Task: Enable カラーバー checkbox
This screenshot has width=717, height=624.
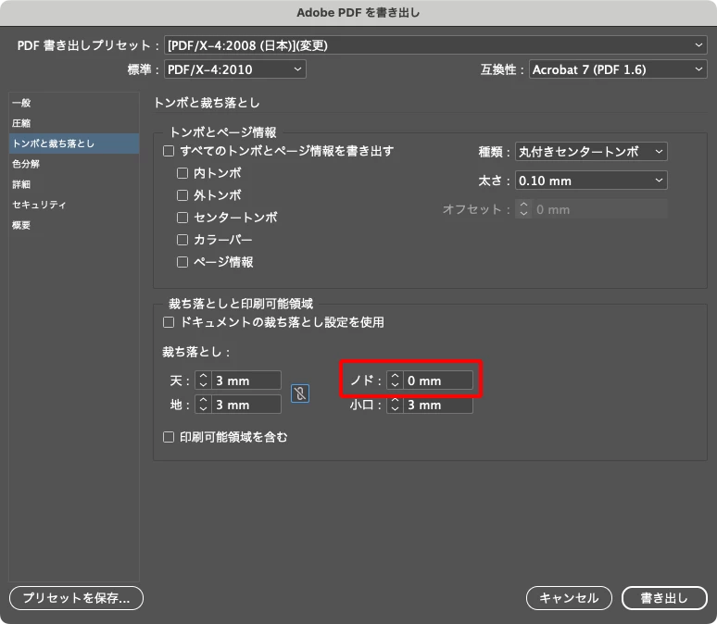Action: [x=182, y=240]
